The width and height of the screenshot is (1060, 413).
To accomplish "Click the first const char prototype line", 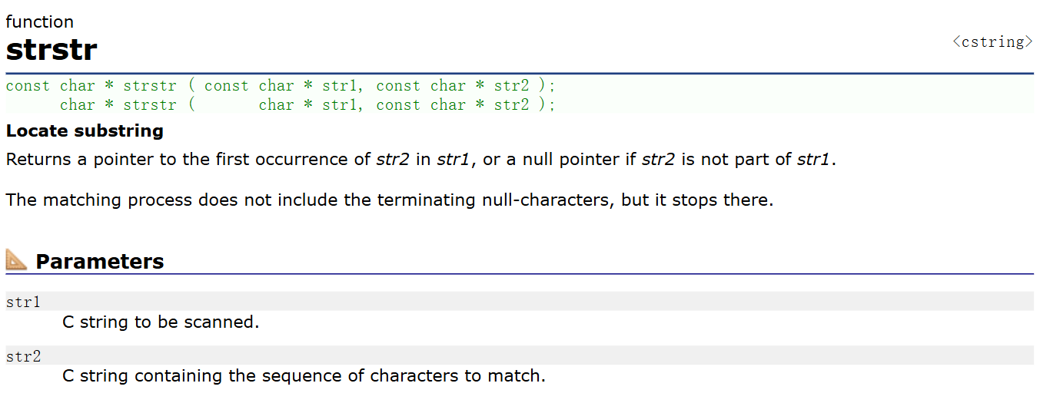I will click(x=281, y=86).
